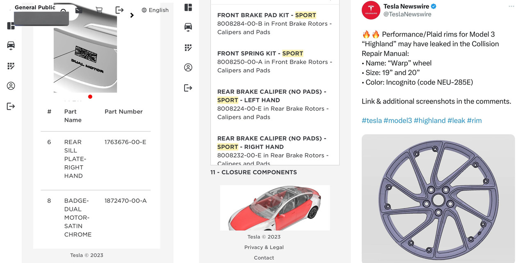Select the grid-edit icon in left sidebar

coord(11,66)
